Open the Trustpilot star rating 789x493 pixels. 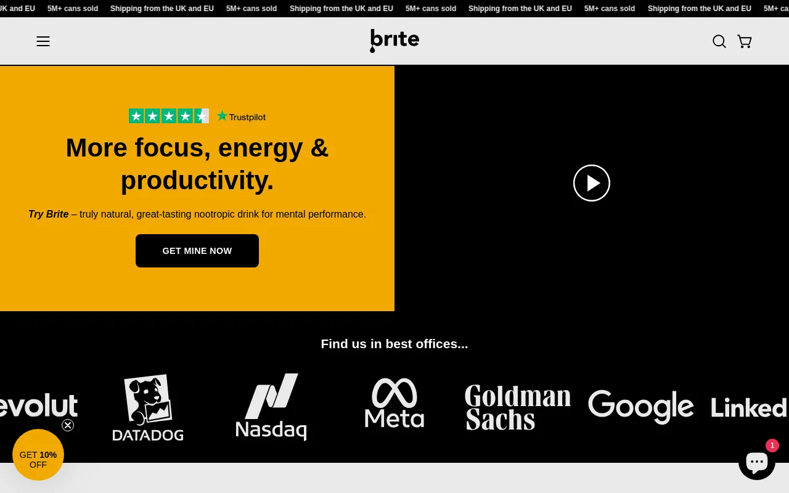168,116
